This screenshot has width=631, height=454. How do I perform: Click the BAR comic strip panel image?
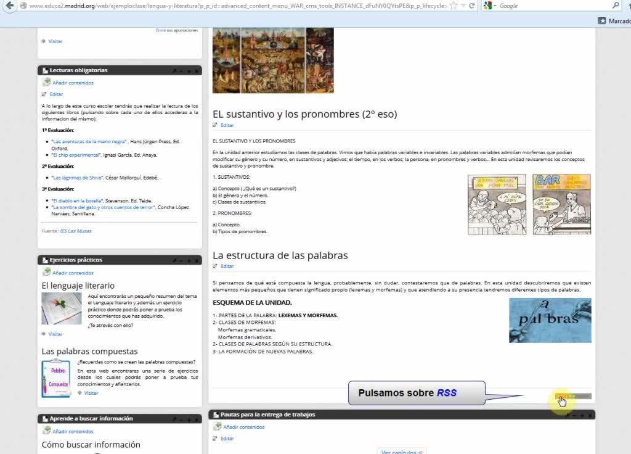pos(562,205)
